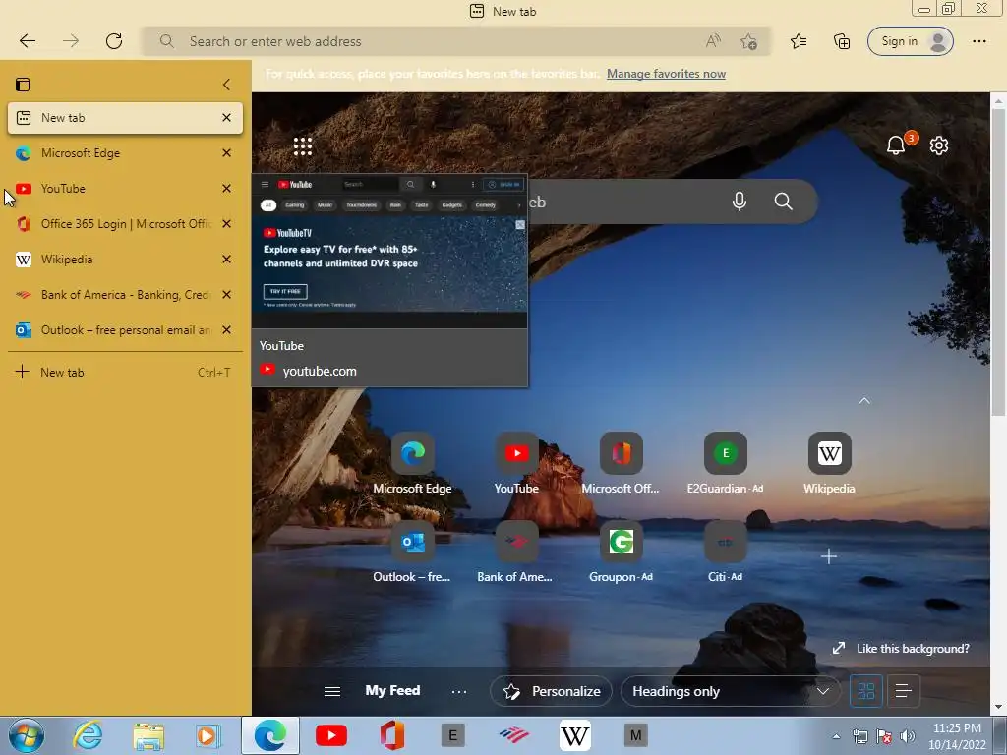This screenshot has height=755, width=1007.
Task: Close the Bank of America tab
Action: pyautogui.click(x=226, y=294)
